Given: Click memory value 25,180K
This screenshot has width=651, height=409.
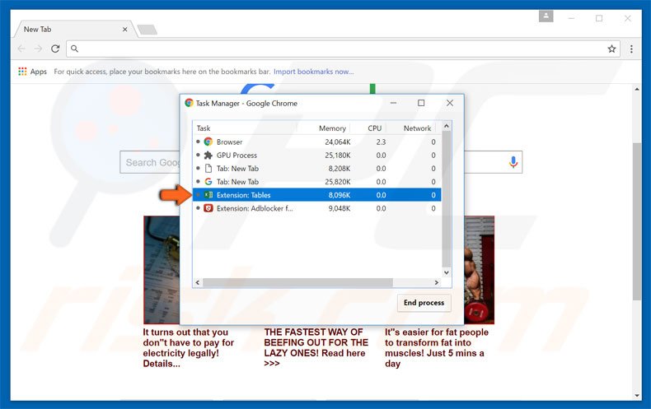Looking at the screenshot, I should click(x=338, y=156).
